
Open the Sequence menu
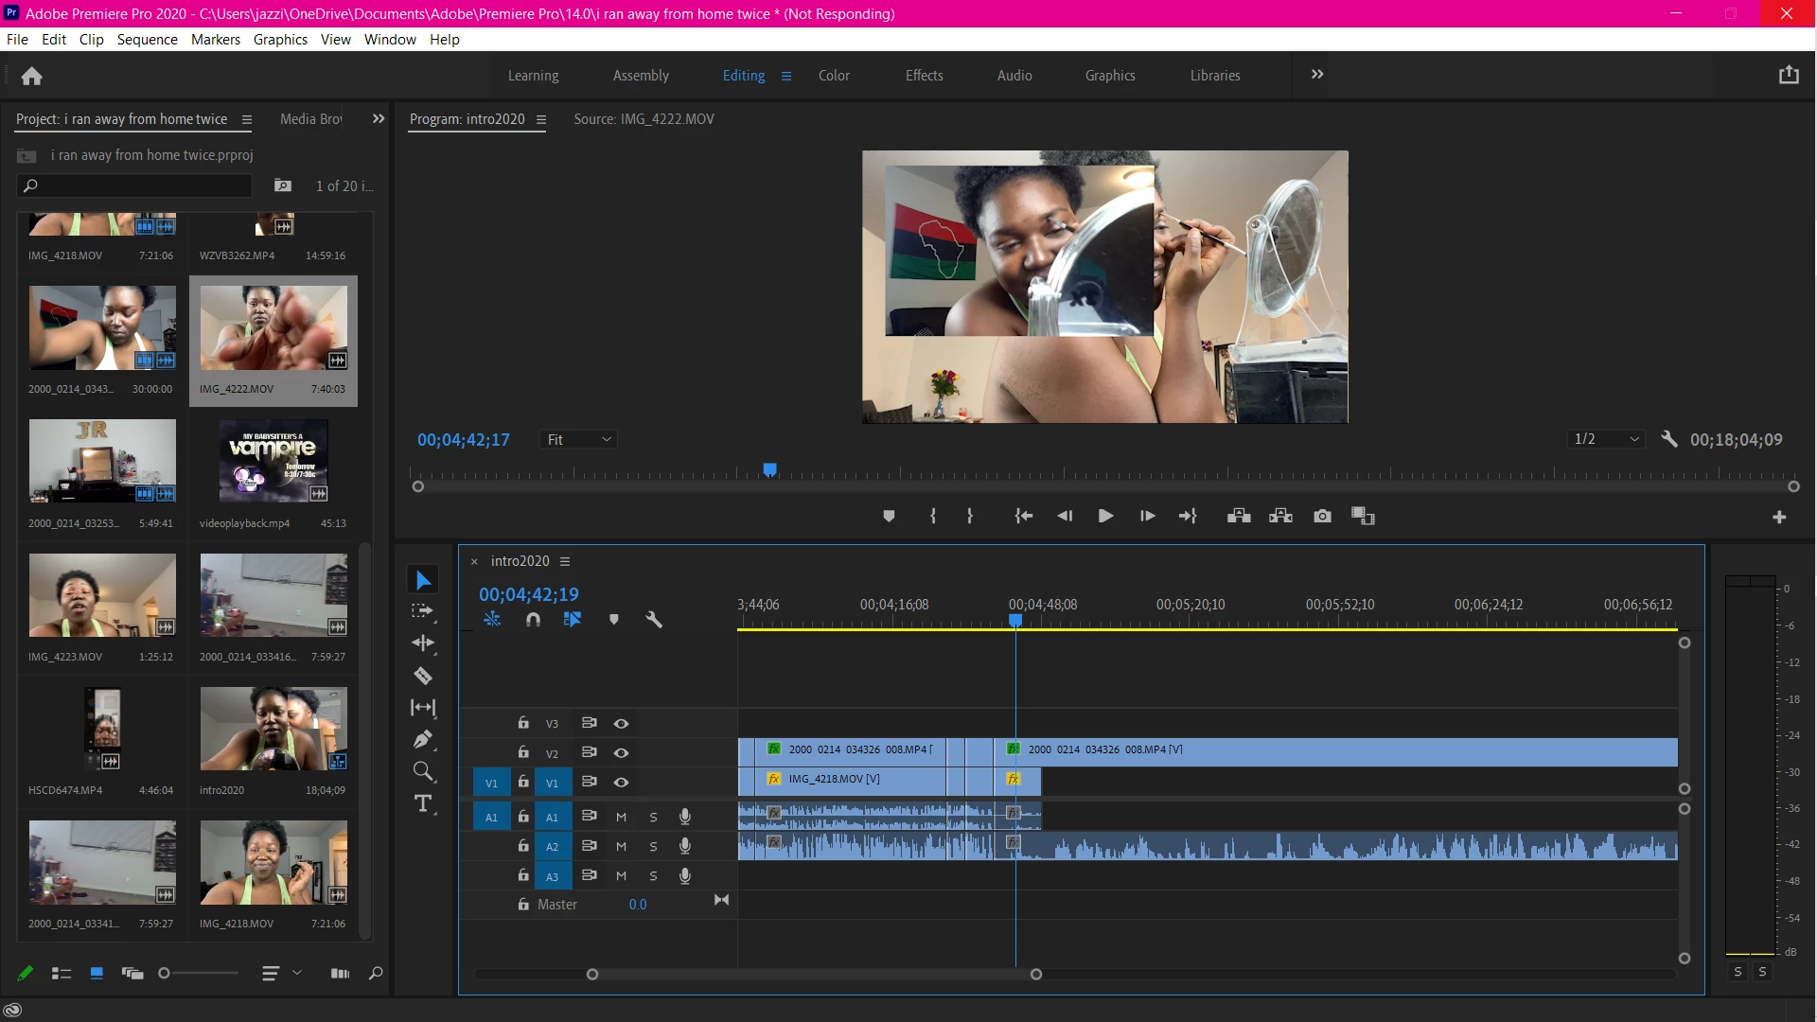[x=147, y=40]
